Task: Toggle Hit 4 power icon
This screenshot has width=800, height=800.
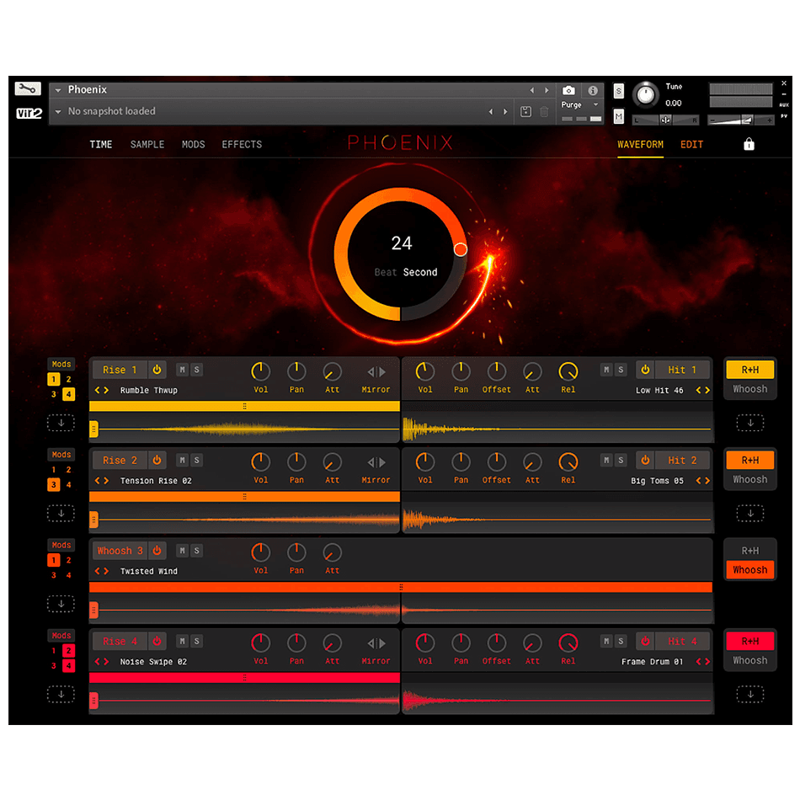Action: pos(645,642)
